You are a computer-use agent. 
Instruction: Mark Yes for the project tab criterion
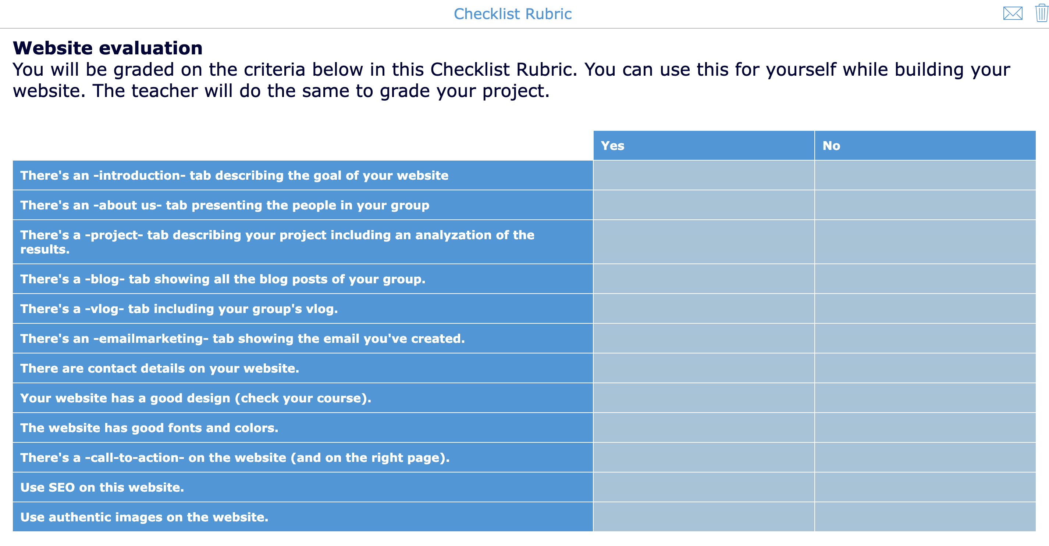703,242
